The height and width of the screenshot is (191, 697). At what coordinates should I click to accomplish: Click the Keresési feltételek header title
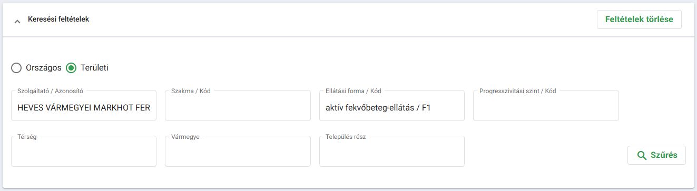(x=58, y=19)
